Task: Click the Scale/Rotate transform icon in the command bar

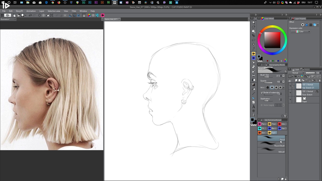Action: click(52, 15)
